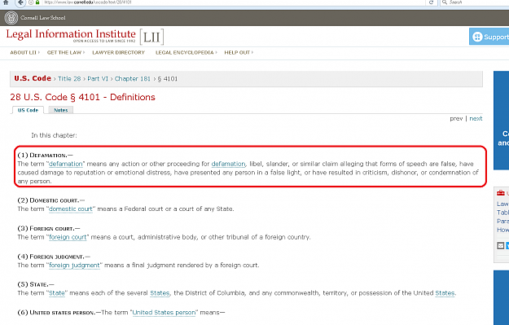Click the reload page icon
The width and height of the screenshot is (509, 325).
click(x=431, y=2)
